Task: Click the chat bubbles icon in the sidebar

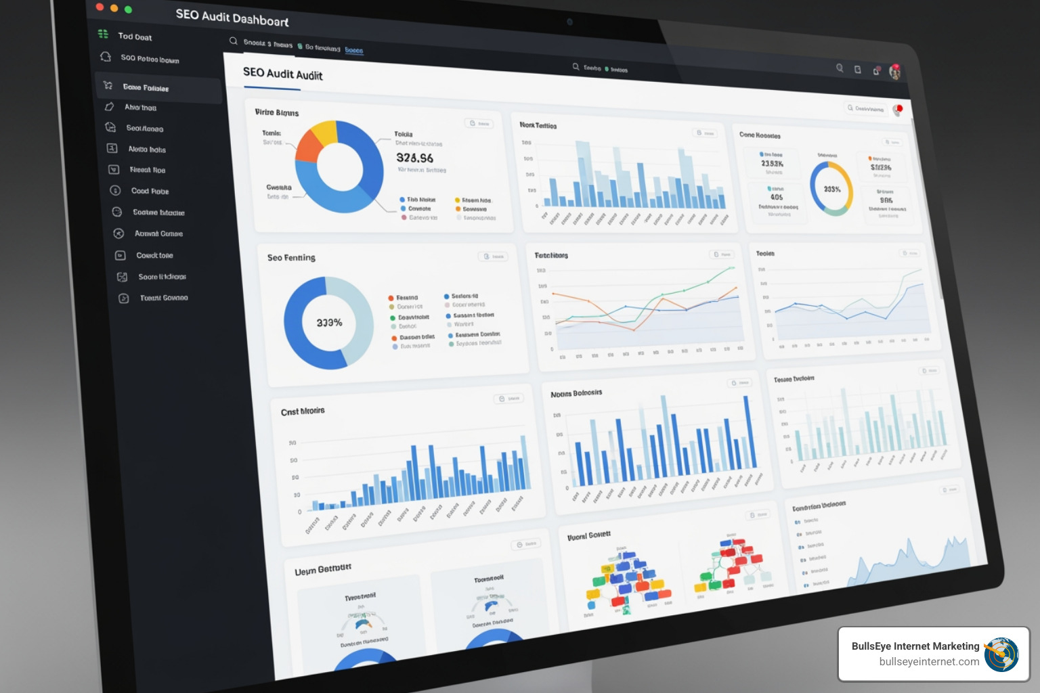Action: 111,127
